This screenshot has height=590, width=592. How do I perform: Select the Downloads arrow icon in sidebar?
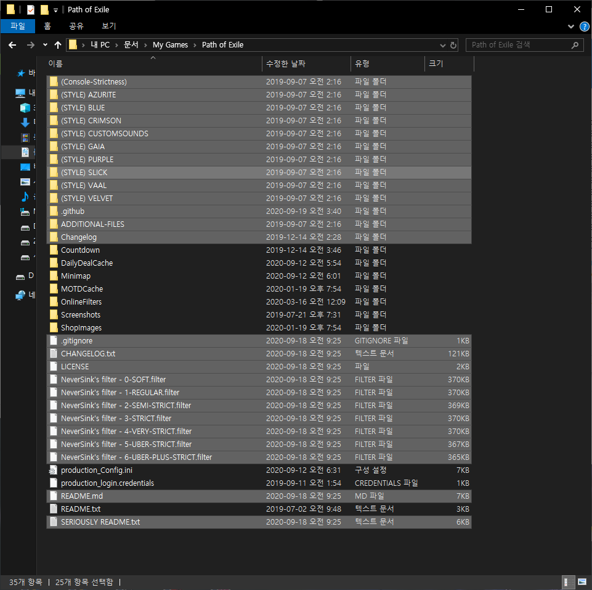[x=25, y=122]
